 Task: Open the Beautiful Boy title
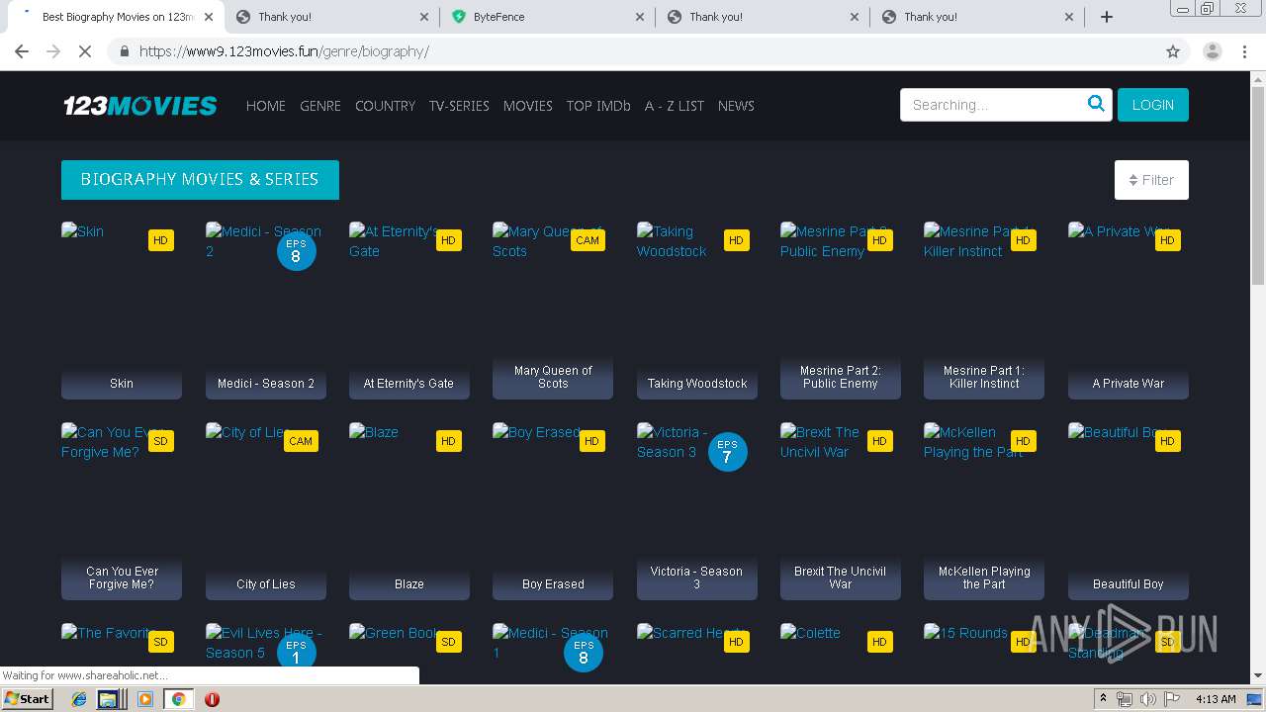1129,584
